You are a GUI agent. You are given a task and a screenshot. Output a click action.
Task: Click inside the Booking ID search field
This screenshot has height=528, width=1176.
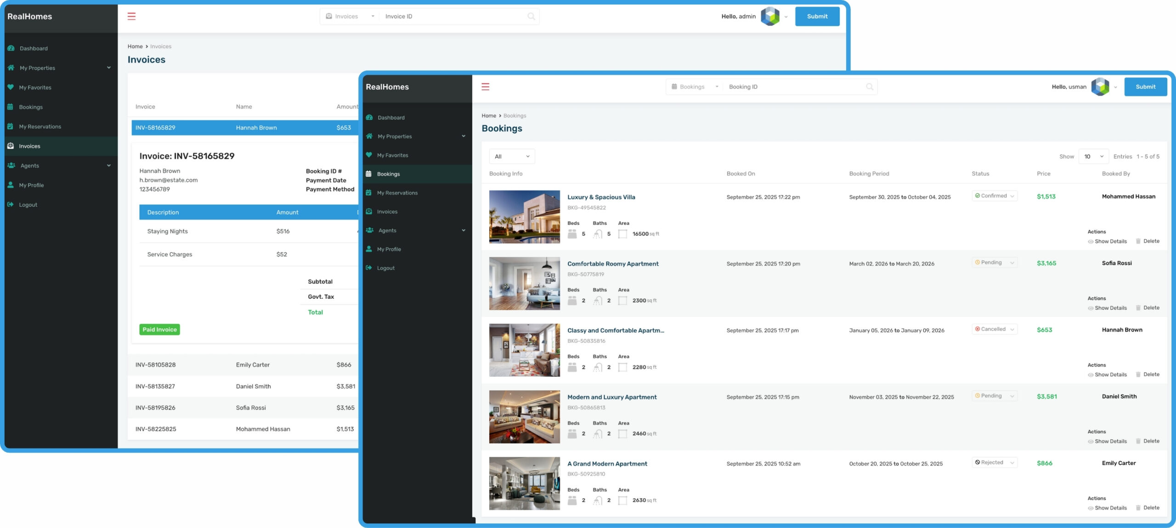click(x=795, y=86)
